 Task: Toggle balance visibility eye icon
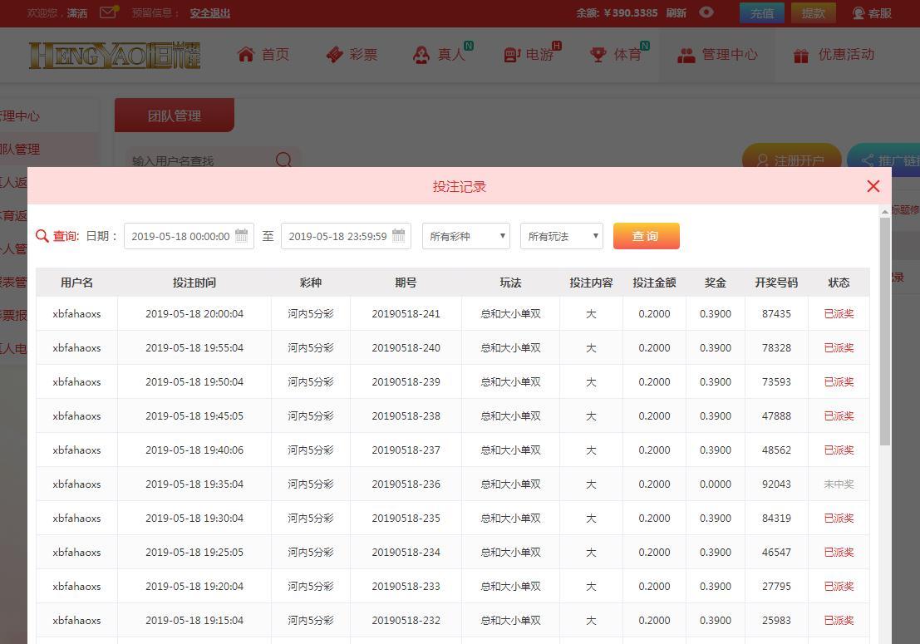click(x=706, y=12)
